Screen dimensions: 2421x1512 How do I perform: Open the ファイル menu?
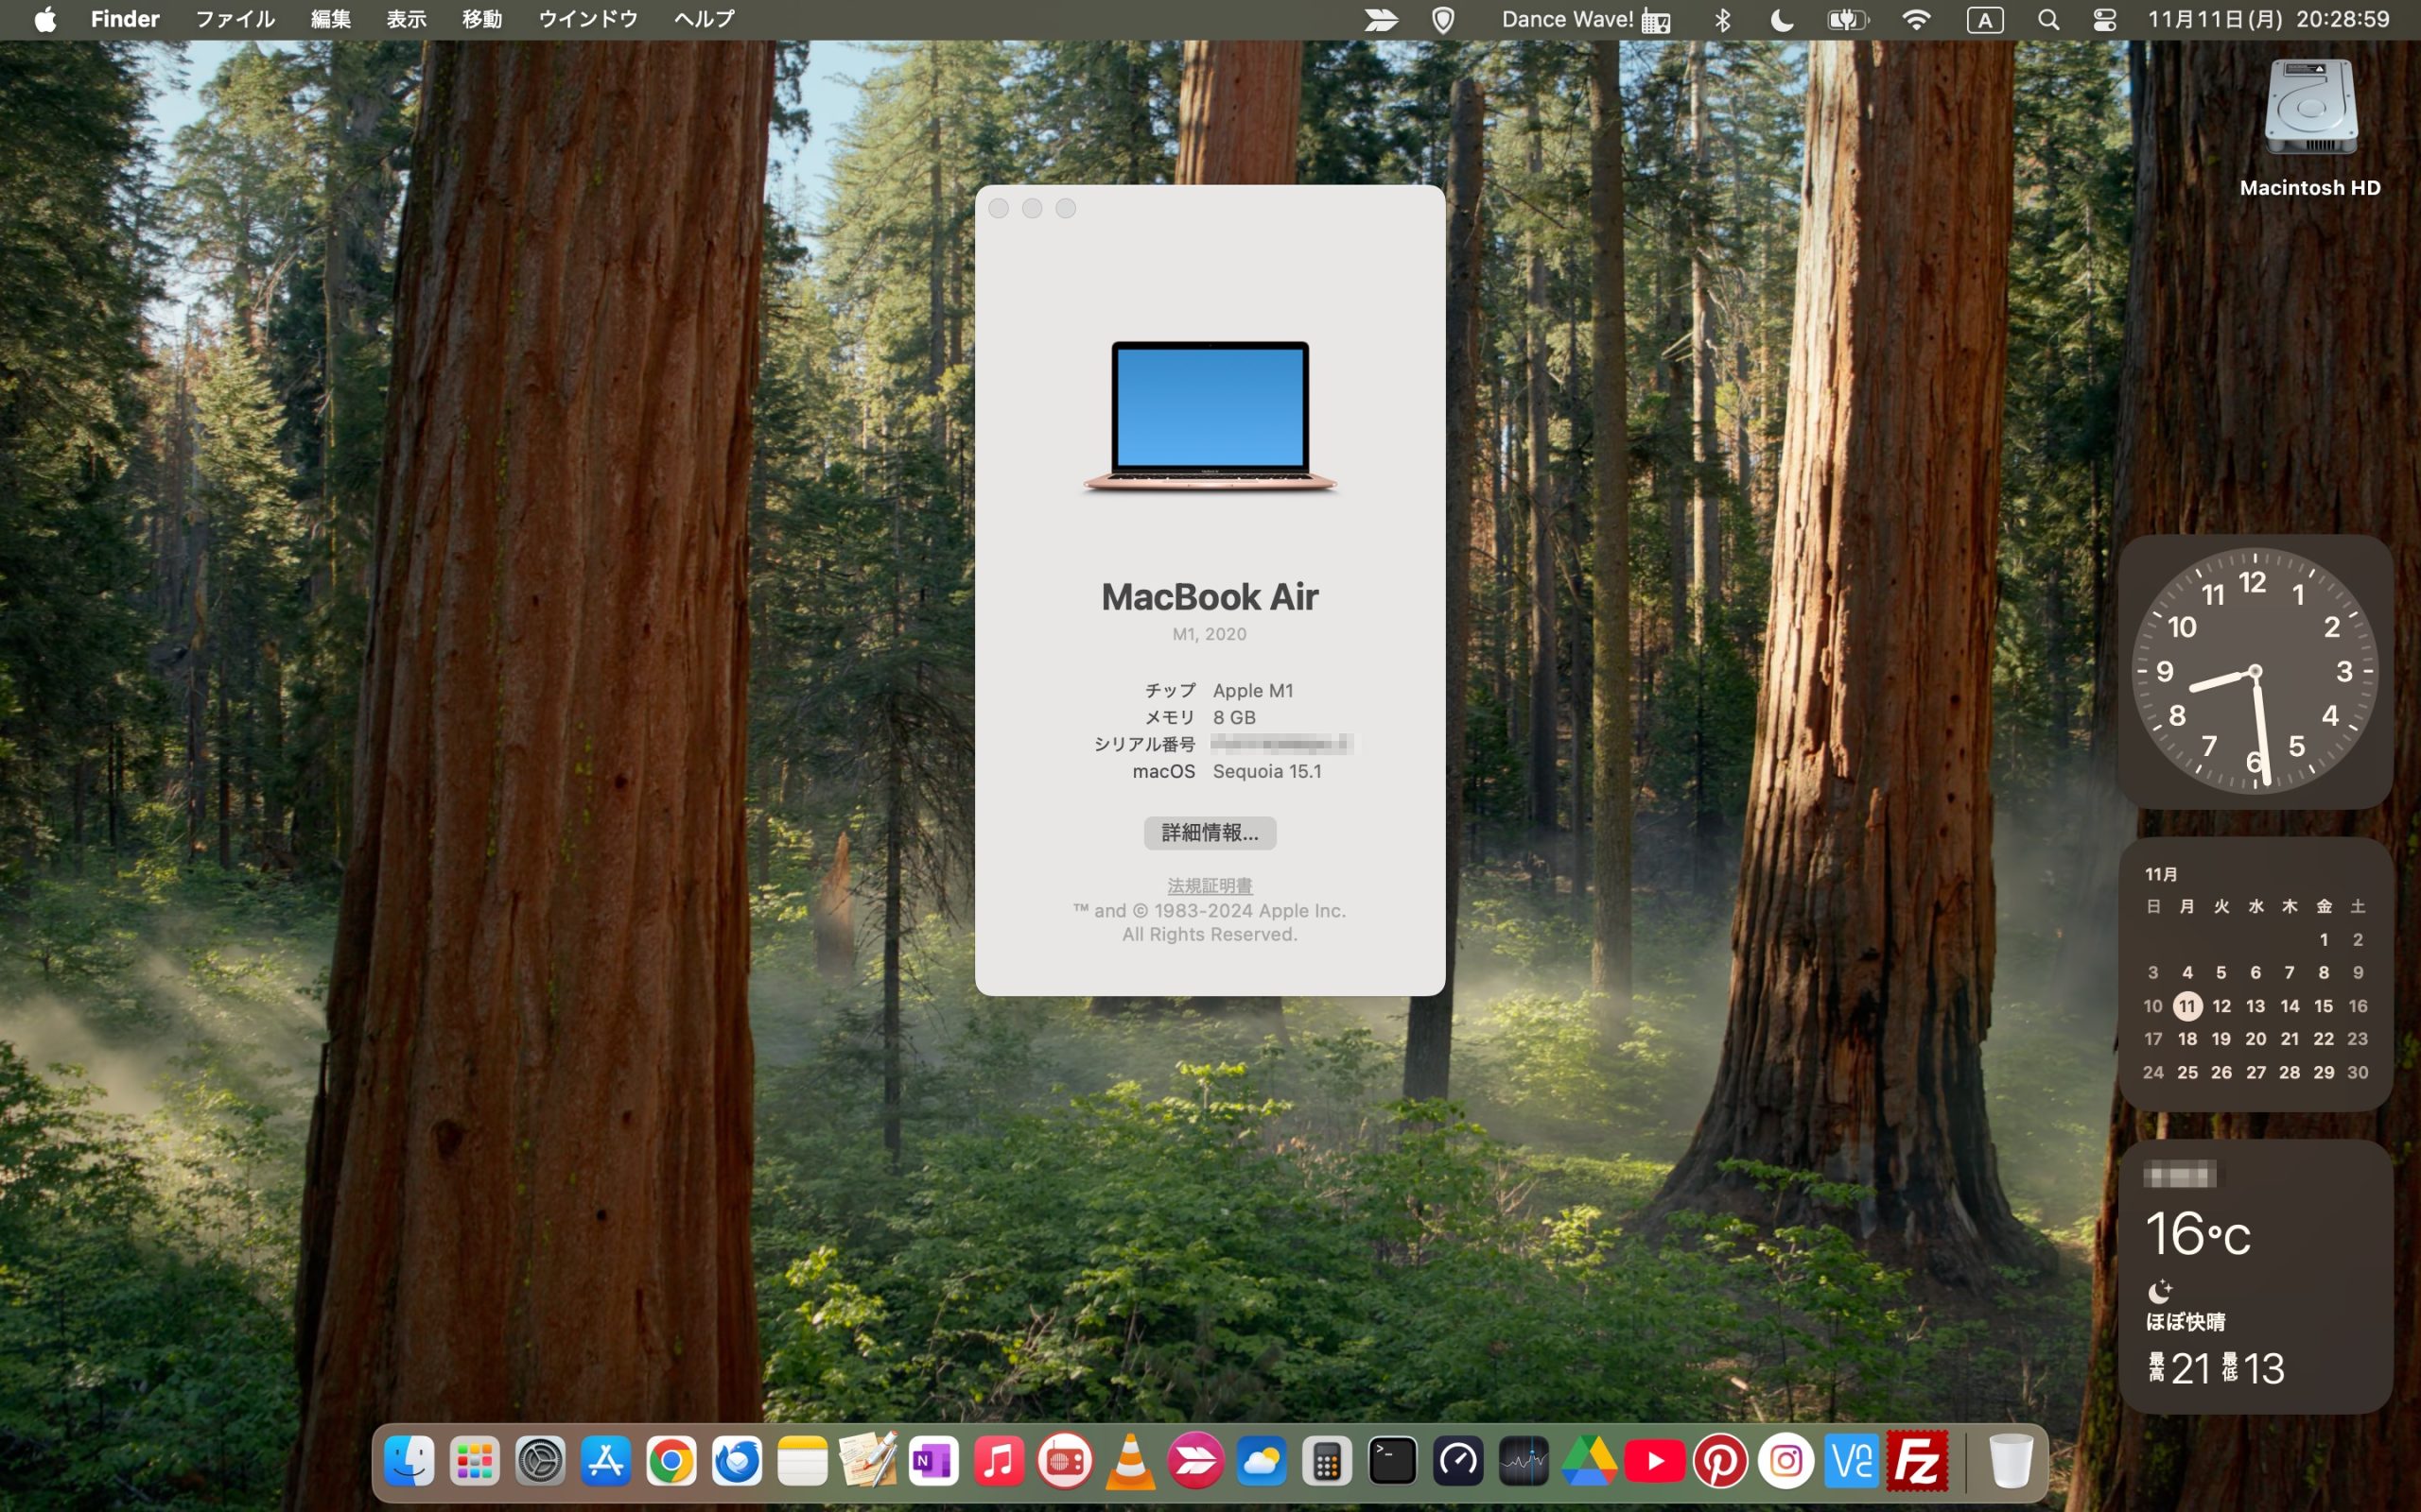pos(235,19)
